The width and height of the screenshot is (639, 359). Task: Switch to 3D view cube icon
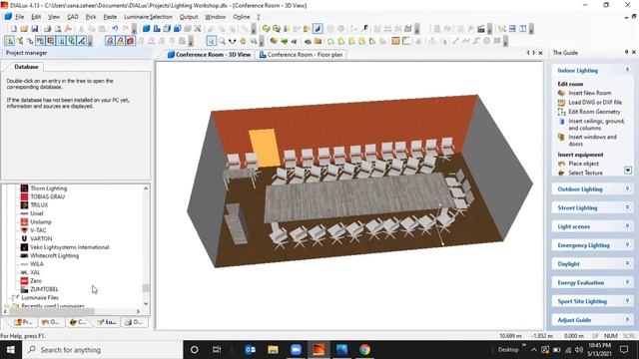(x=147, y=29)
